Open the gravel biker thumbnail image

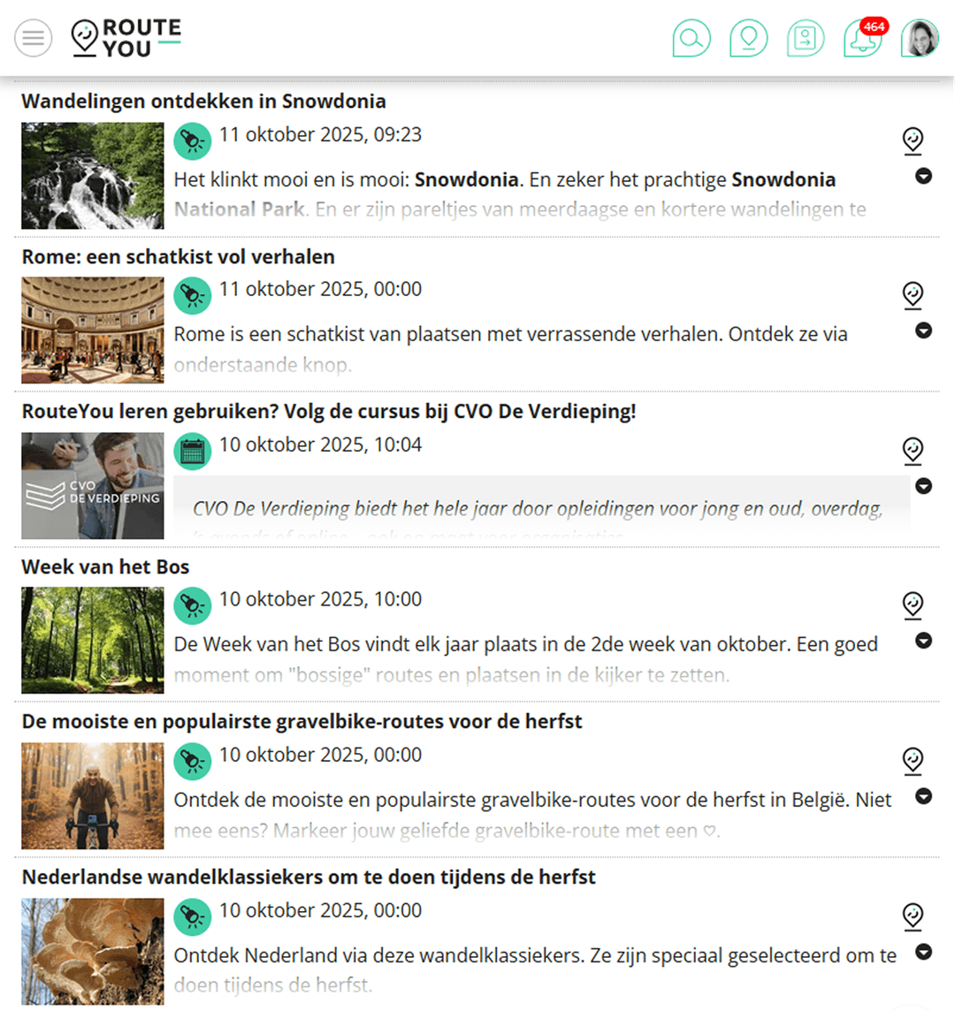click(x=92, y=795)
